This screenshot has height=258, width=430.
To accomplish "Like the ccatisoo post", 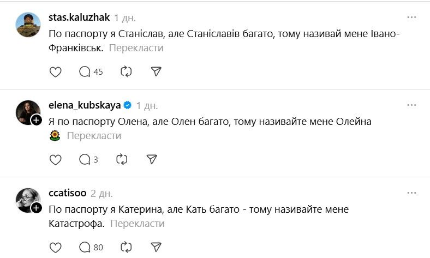I will pyautogui.click(x=56, y=247).
